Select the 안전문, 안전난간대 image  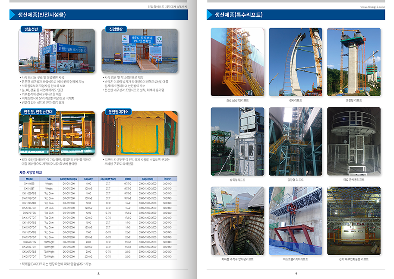57,133
